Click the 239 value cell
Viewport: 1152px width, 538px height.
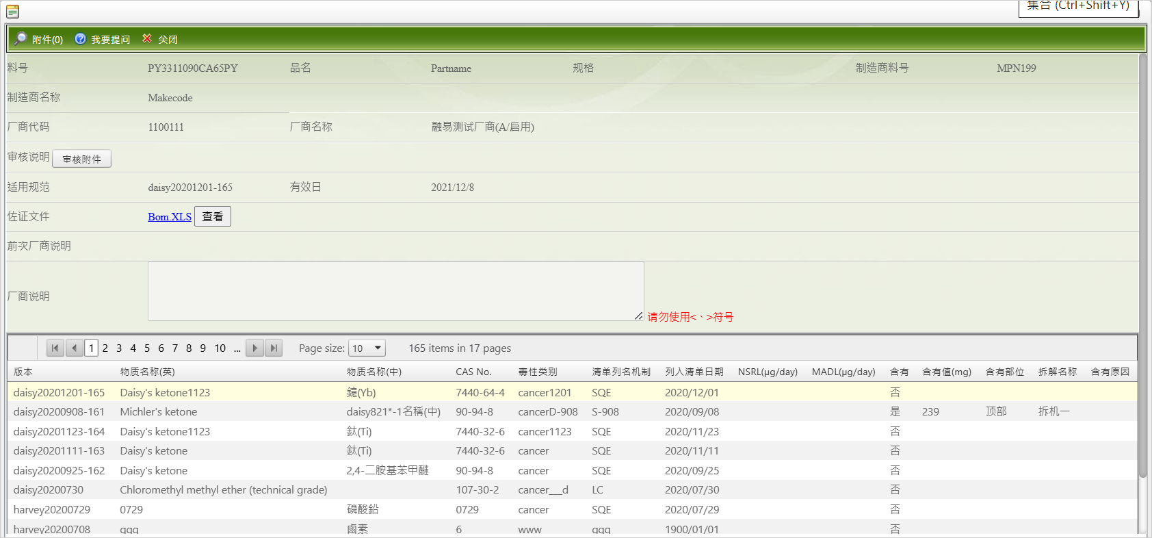point(930,411)
